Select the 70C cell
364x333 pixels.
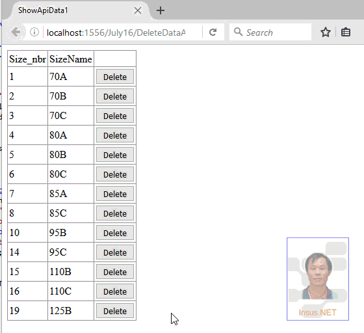[x=71, y=116]
